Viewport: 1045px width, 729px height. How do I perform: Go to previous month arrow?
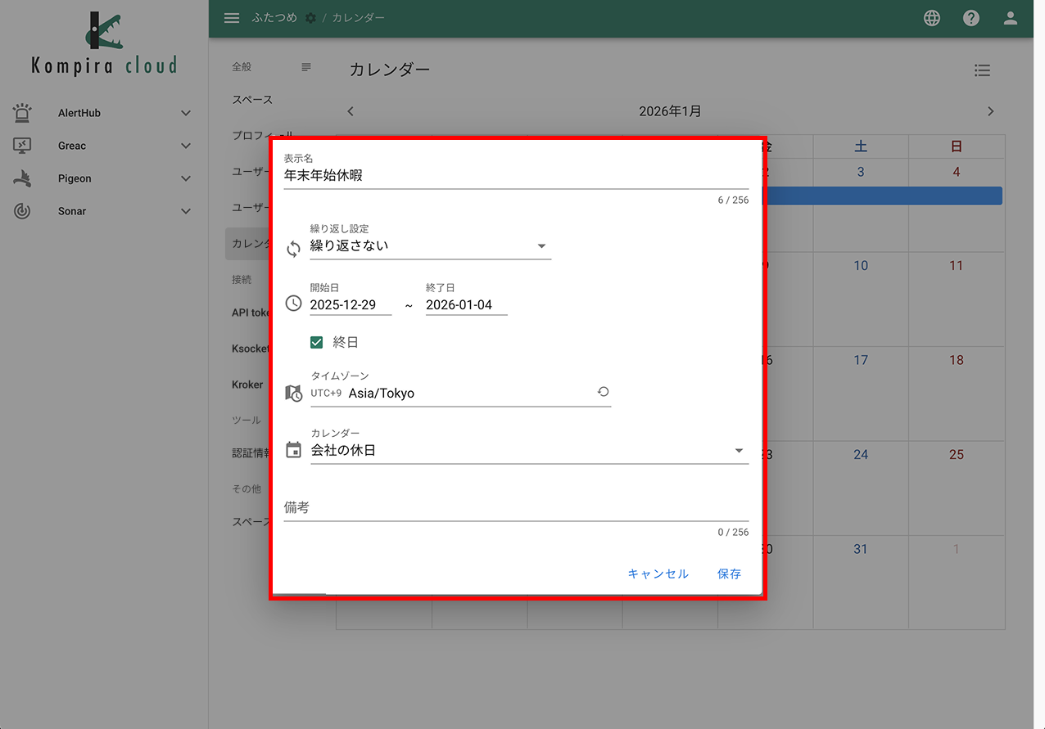click(351, 111)
